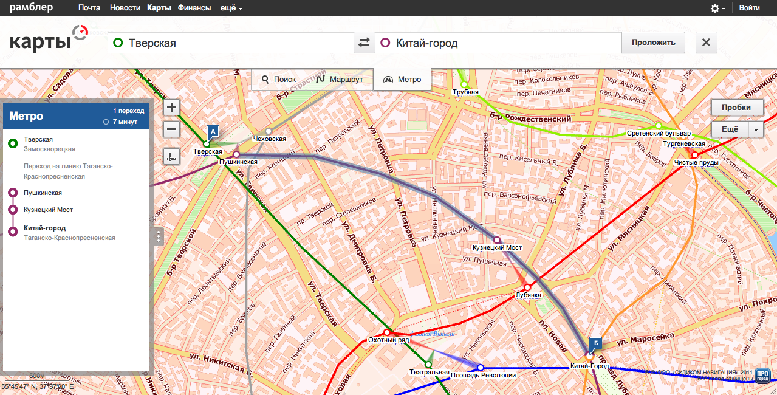Select the ruler measurement tool
This screenshot has height=395, width=777.
172,157
